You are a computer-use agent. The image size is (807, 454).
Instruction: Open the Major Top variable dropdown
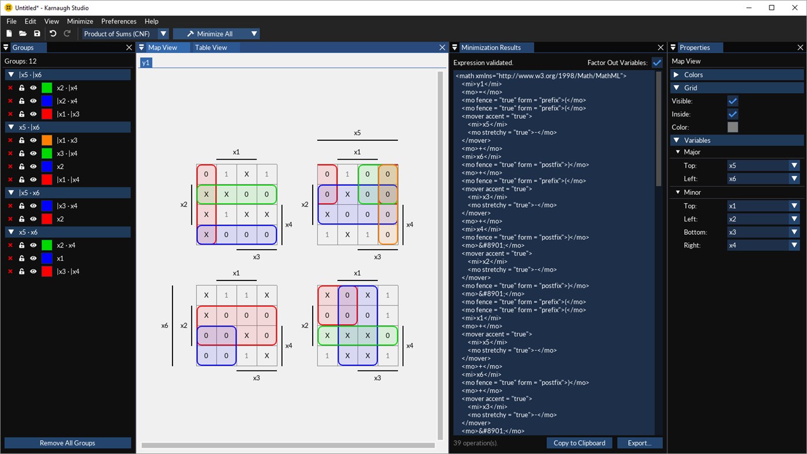click(794, 166)
